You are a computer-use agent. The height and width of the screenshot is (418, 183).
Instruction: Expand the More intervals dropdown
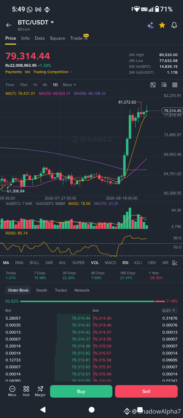click(x=69, y=85)
